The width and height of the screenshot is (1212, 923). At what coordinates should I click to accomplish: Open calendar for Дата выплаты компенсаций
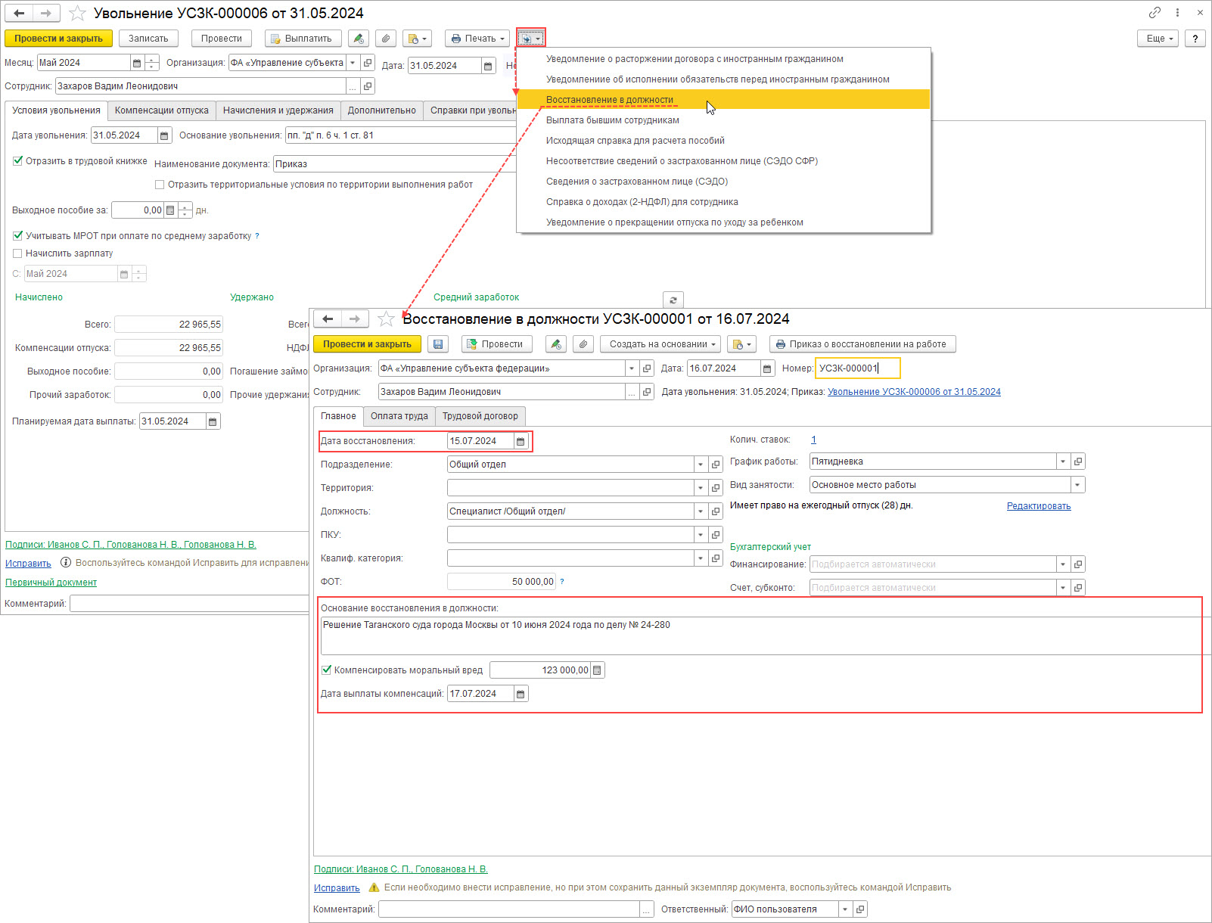521,694
